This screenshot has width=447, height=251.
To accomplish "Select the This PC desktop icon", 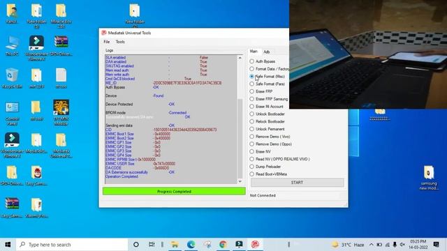I will pos(12,45).
